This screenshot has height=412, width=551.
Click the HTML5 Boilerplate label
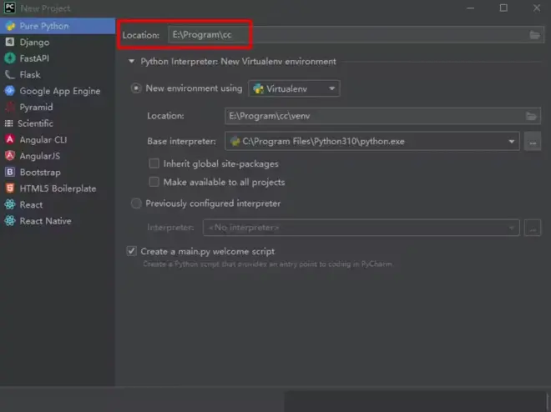pyautogui.click(x=58, y=188)
